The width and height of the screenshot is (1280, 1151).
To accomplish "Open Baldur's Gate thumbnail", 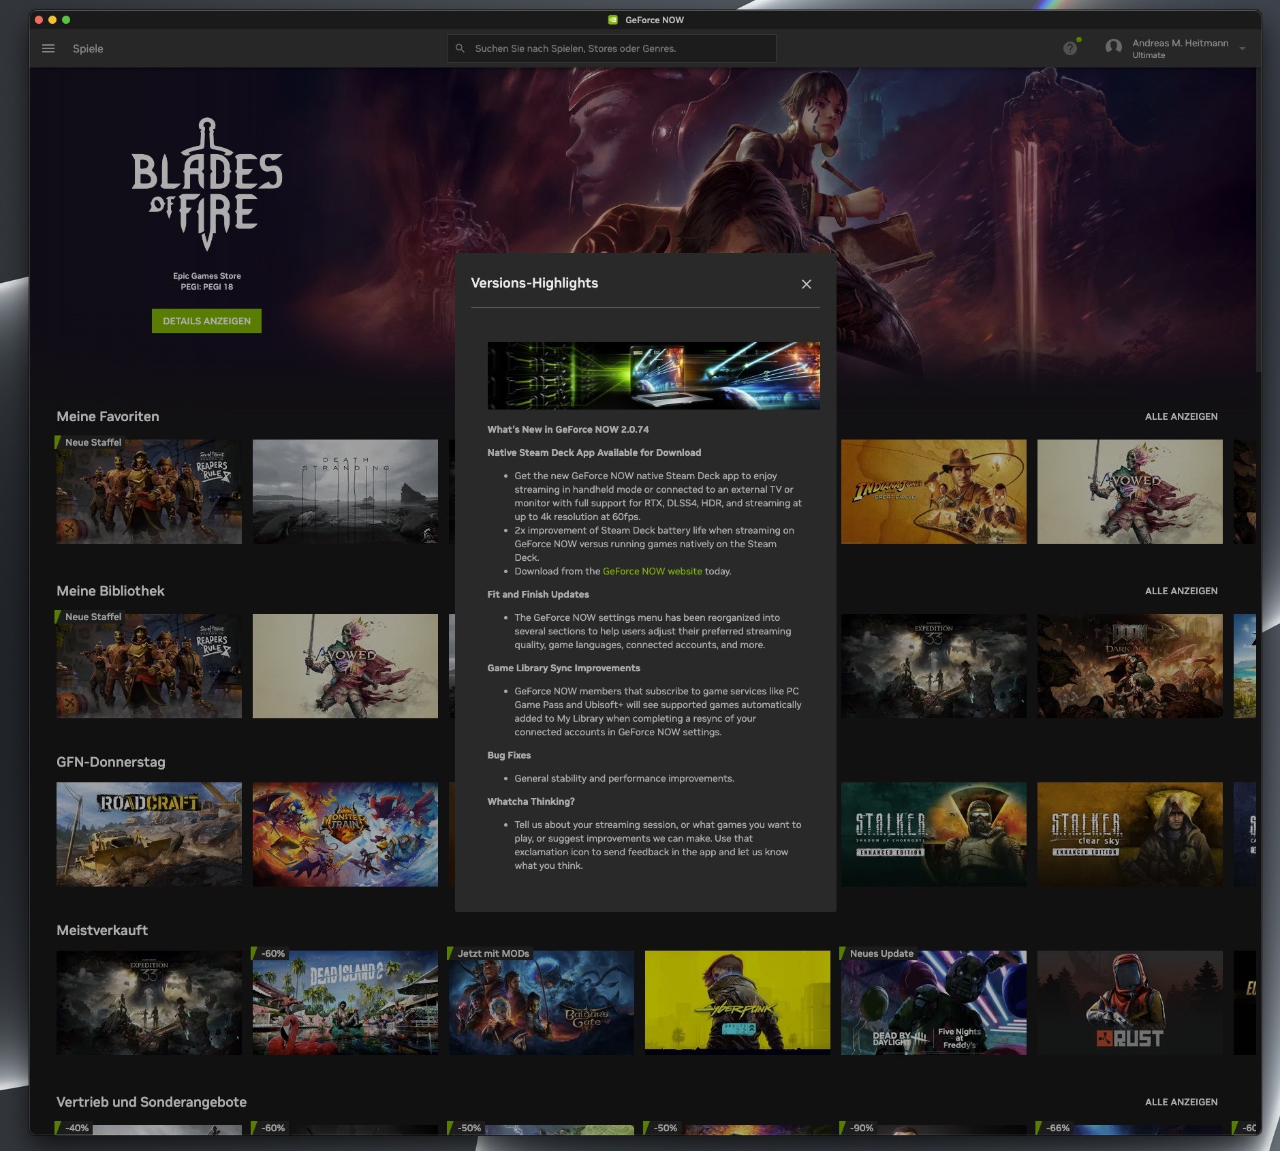I will (x=542, y=1002).
